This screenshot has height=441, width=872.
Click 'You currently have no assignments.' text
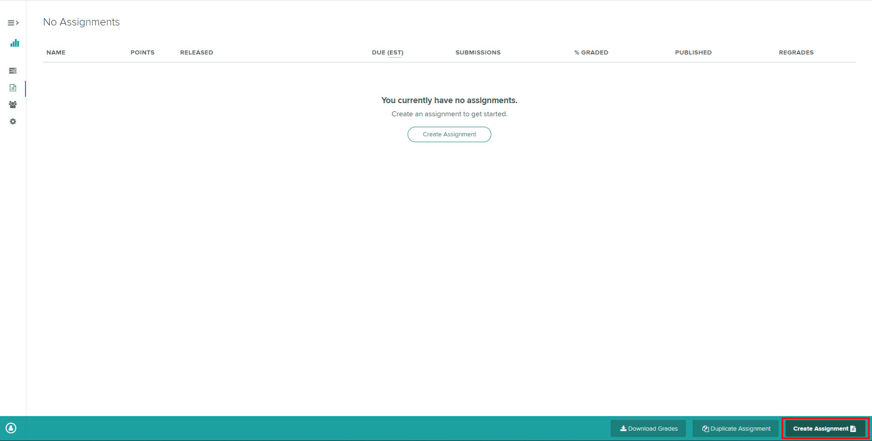pos(449,100)
